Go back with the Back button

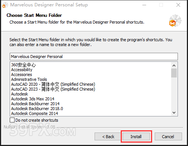tap(108, 137)
